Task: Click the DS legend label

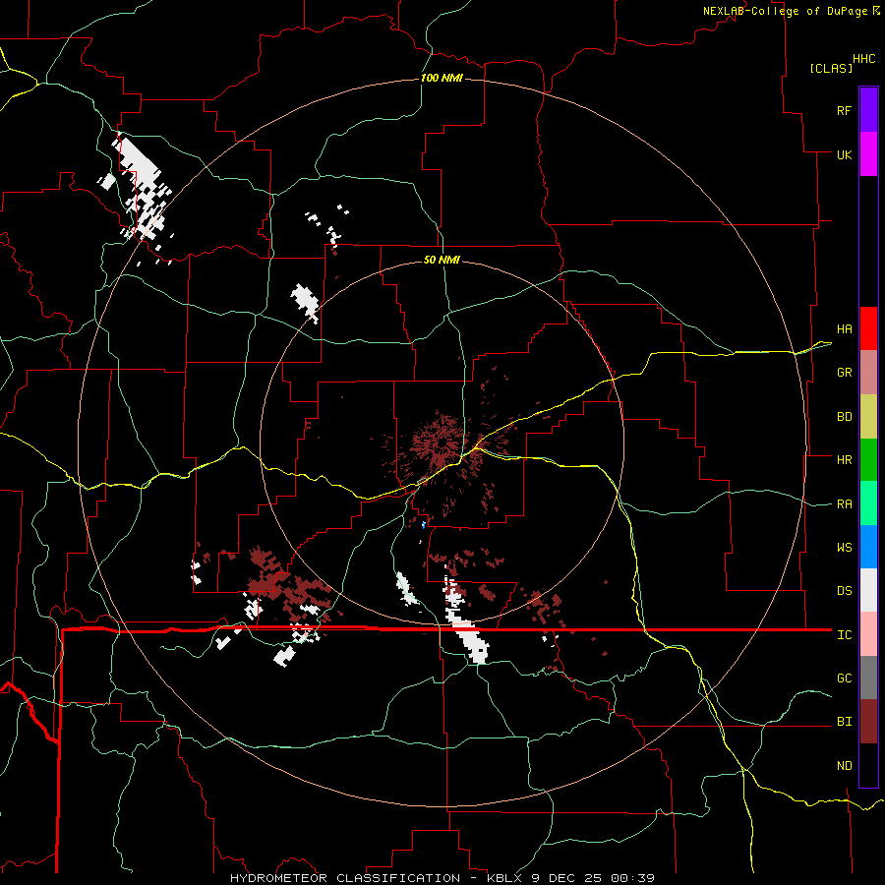Action: 844,591
